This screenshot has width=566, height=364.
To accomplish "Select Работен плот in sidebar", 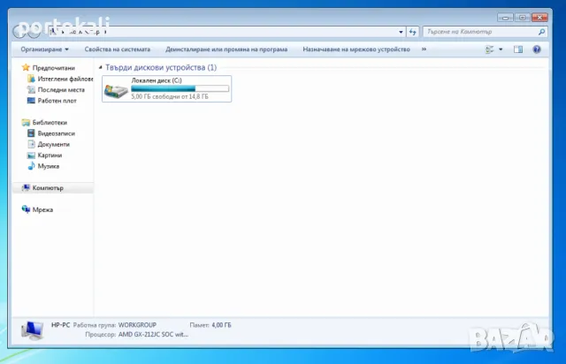I will pyautogui.click(x=57, y=101).
